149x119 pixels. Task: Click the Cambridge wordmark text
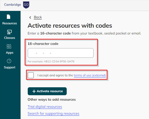(x=12, y=5)
